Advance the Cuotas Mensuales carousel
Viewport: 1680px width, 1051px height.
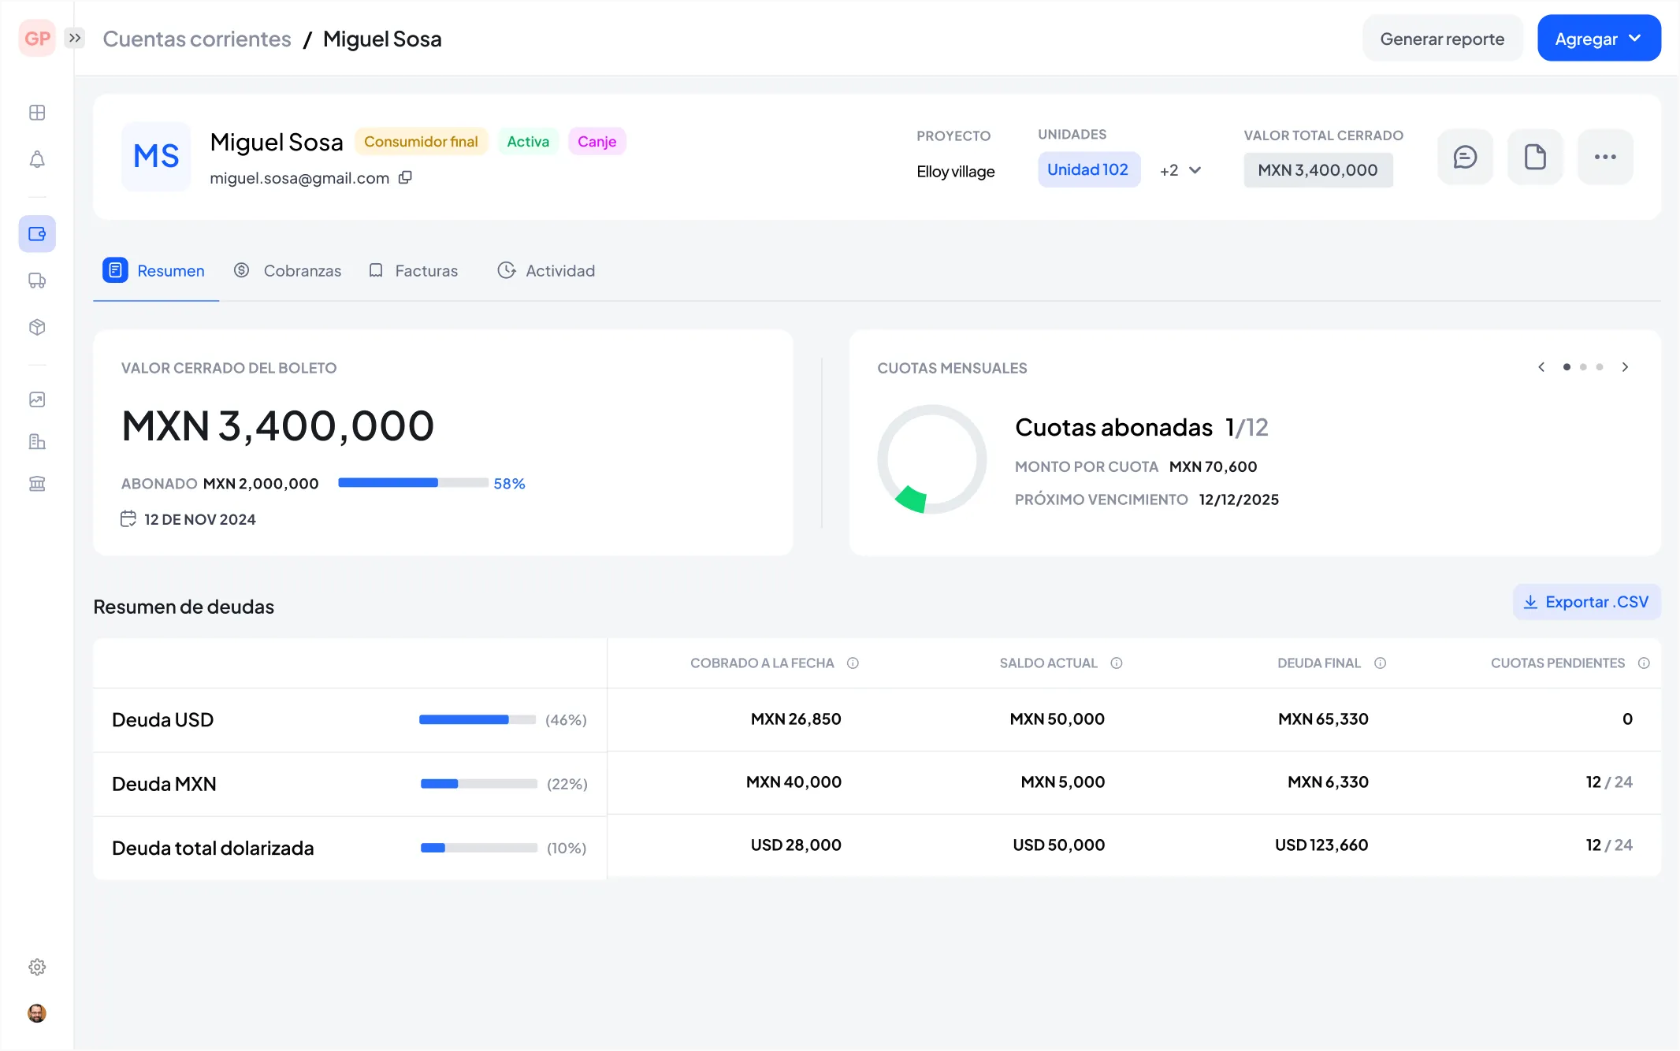(1624, 367)
